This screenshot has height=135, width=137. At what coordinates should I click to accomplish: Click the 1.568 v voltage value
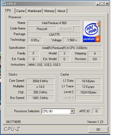coord(72,40)
